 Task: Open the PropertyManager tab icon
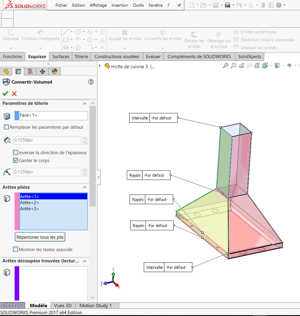click(x=18, y=72)
